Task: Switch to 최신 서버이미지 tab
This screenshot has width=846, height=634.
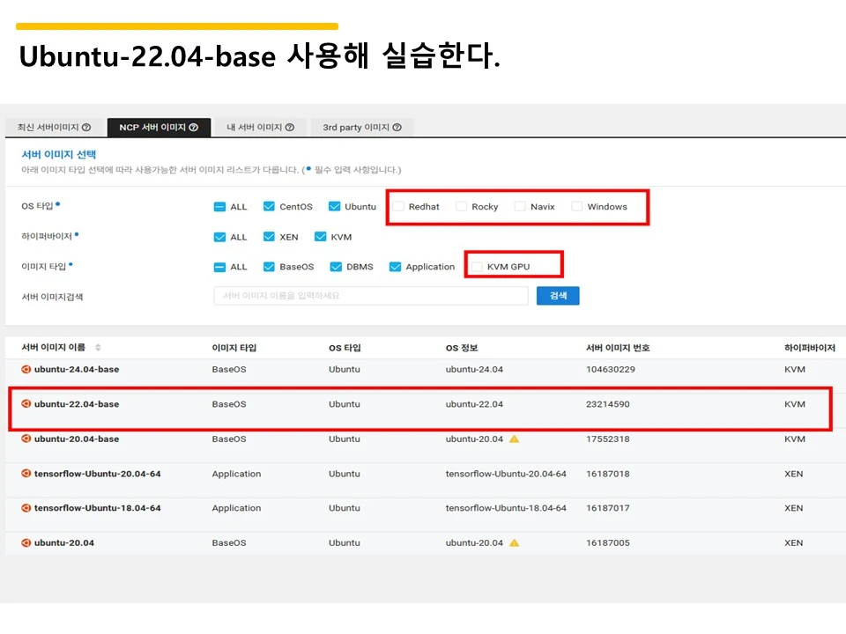Action: 54,127
